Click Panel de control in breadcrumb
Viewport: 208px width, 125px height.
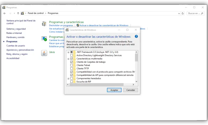tap(36, 13)
